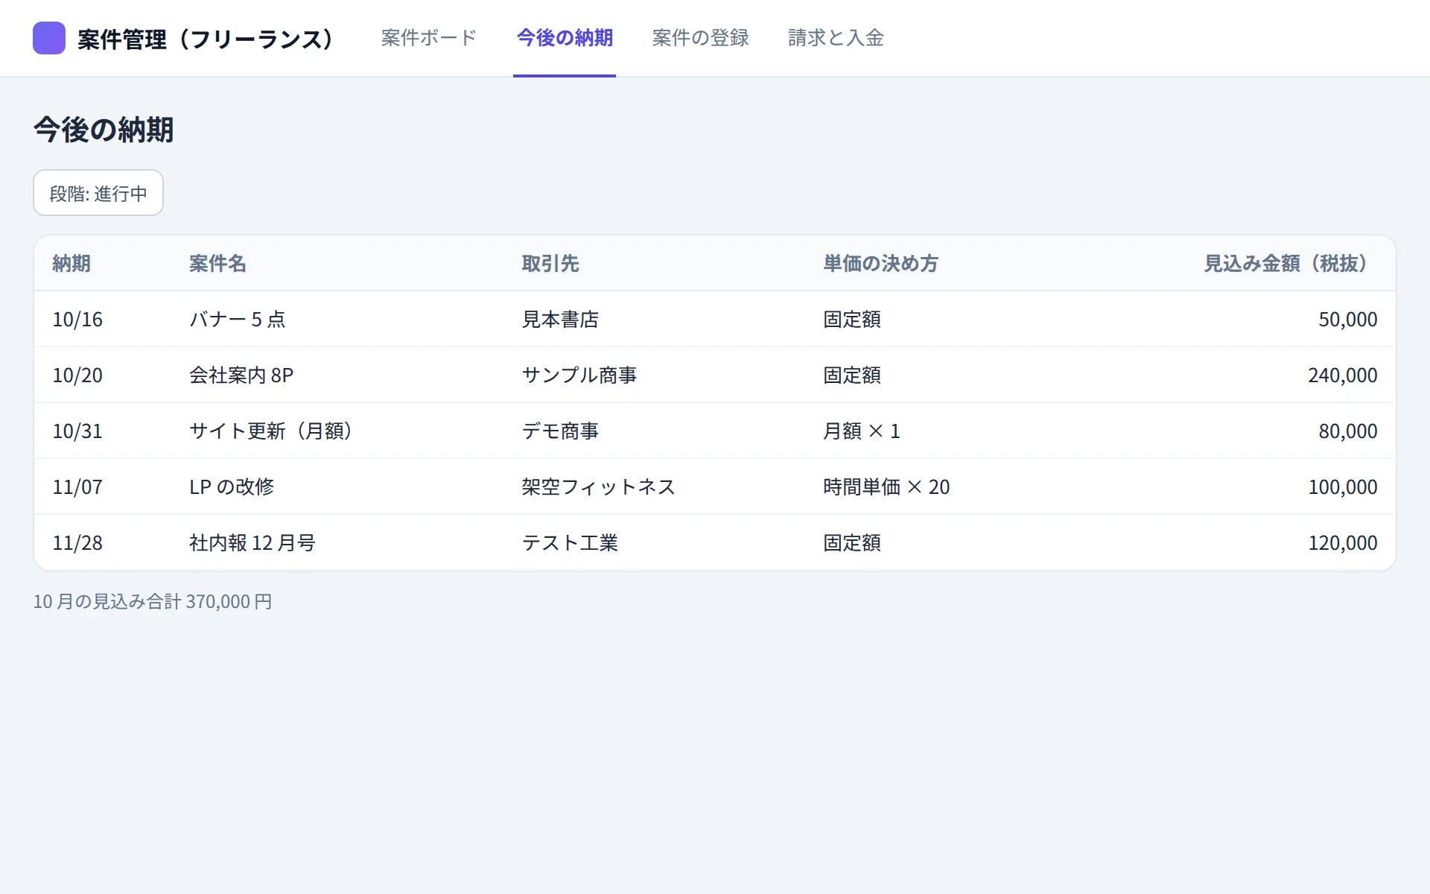Click the due date 10/31

pos(77,431)
